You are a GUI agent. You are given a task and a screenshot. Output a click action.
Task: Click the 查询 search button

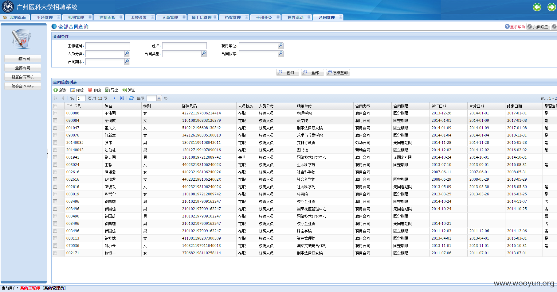coord(288,72)
